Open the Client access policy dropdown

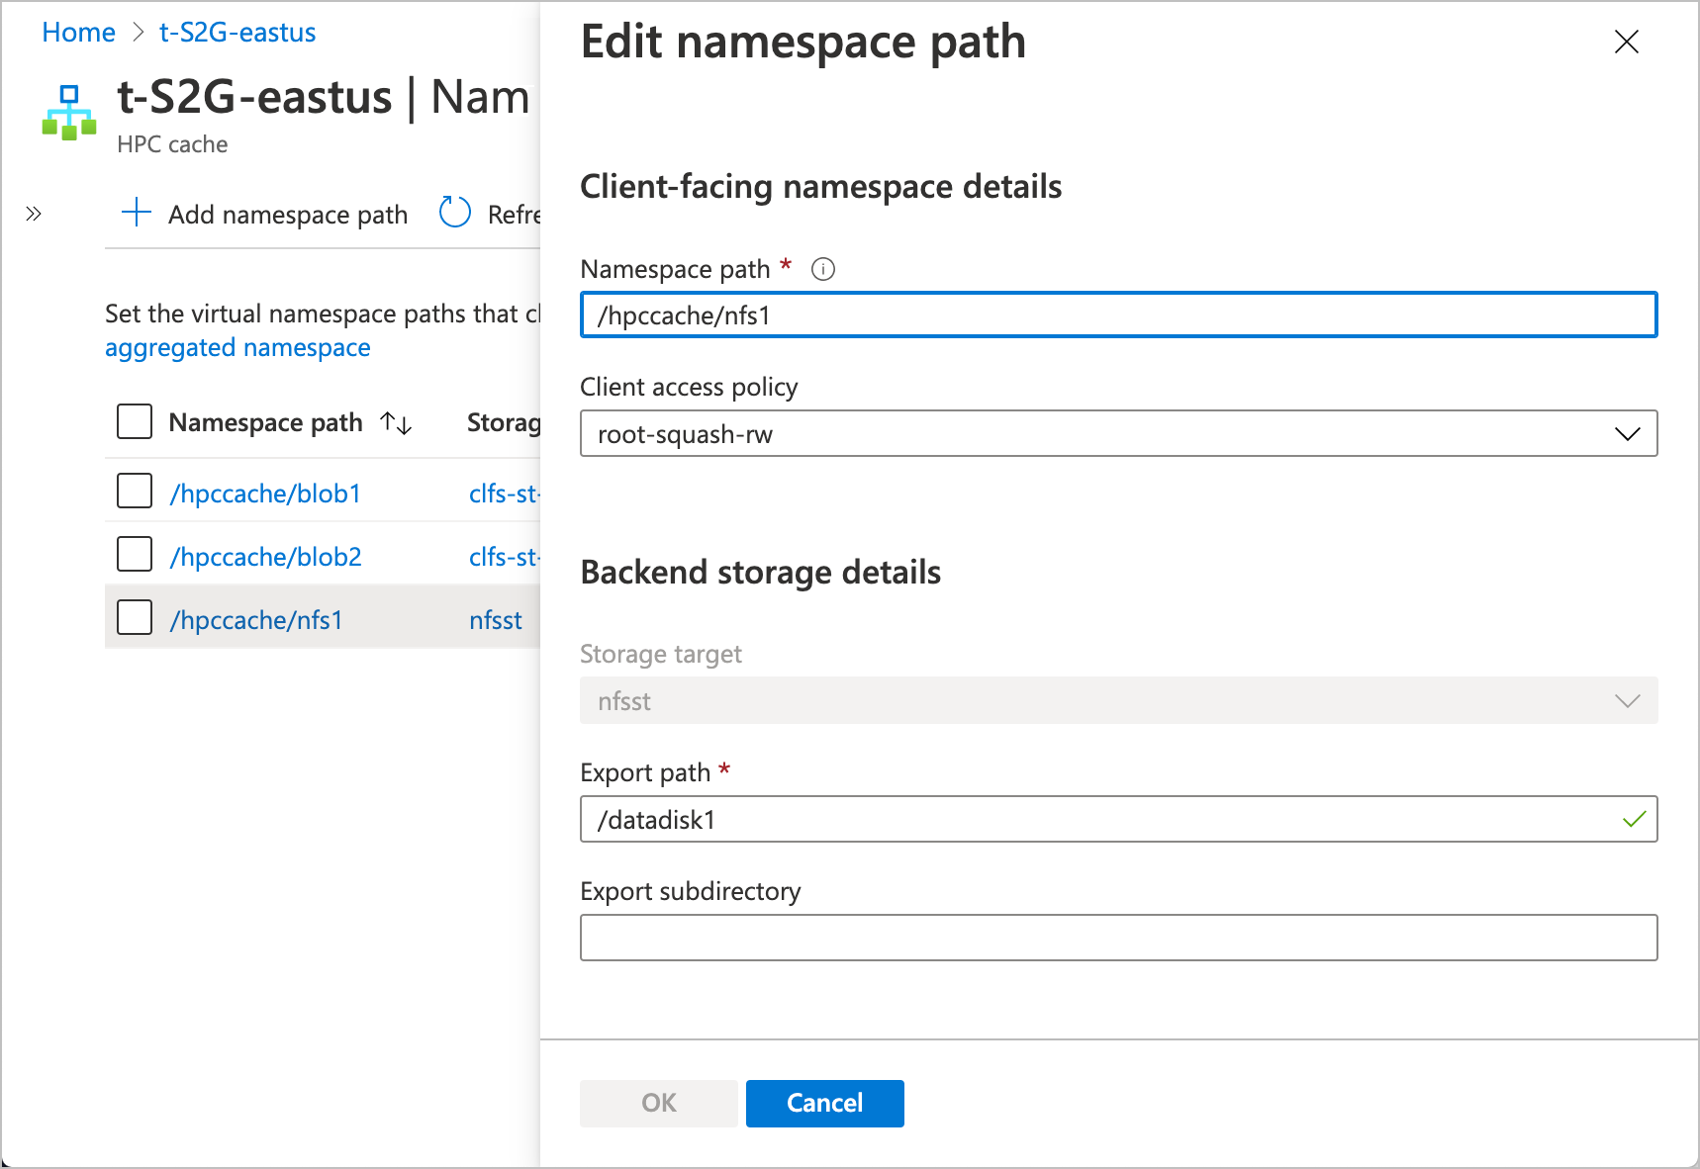click(1626, 433)
